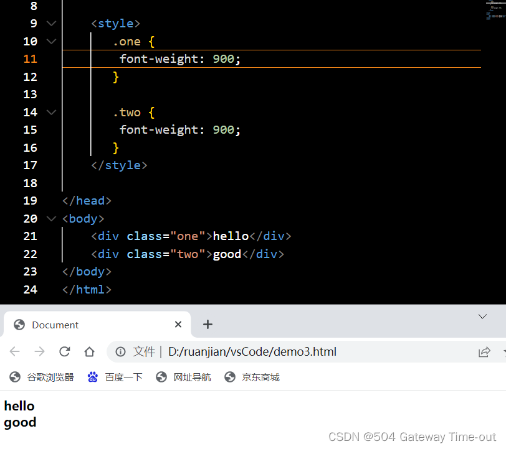Reload the page with the refresh icon
The width and height of the screenshot is (506, 449).
click(65, 351)
